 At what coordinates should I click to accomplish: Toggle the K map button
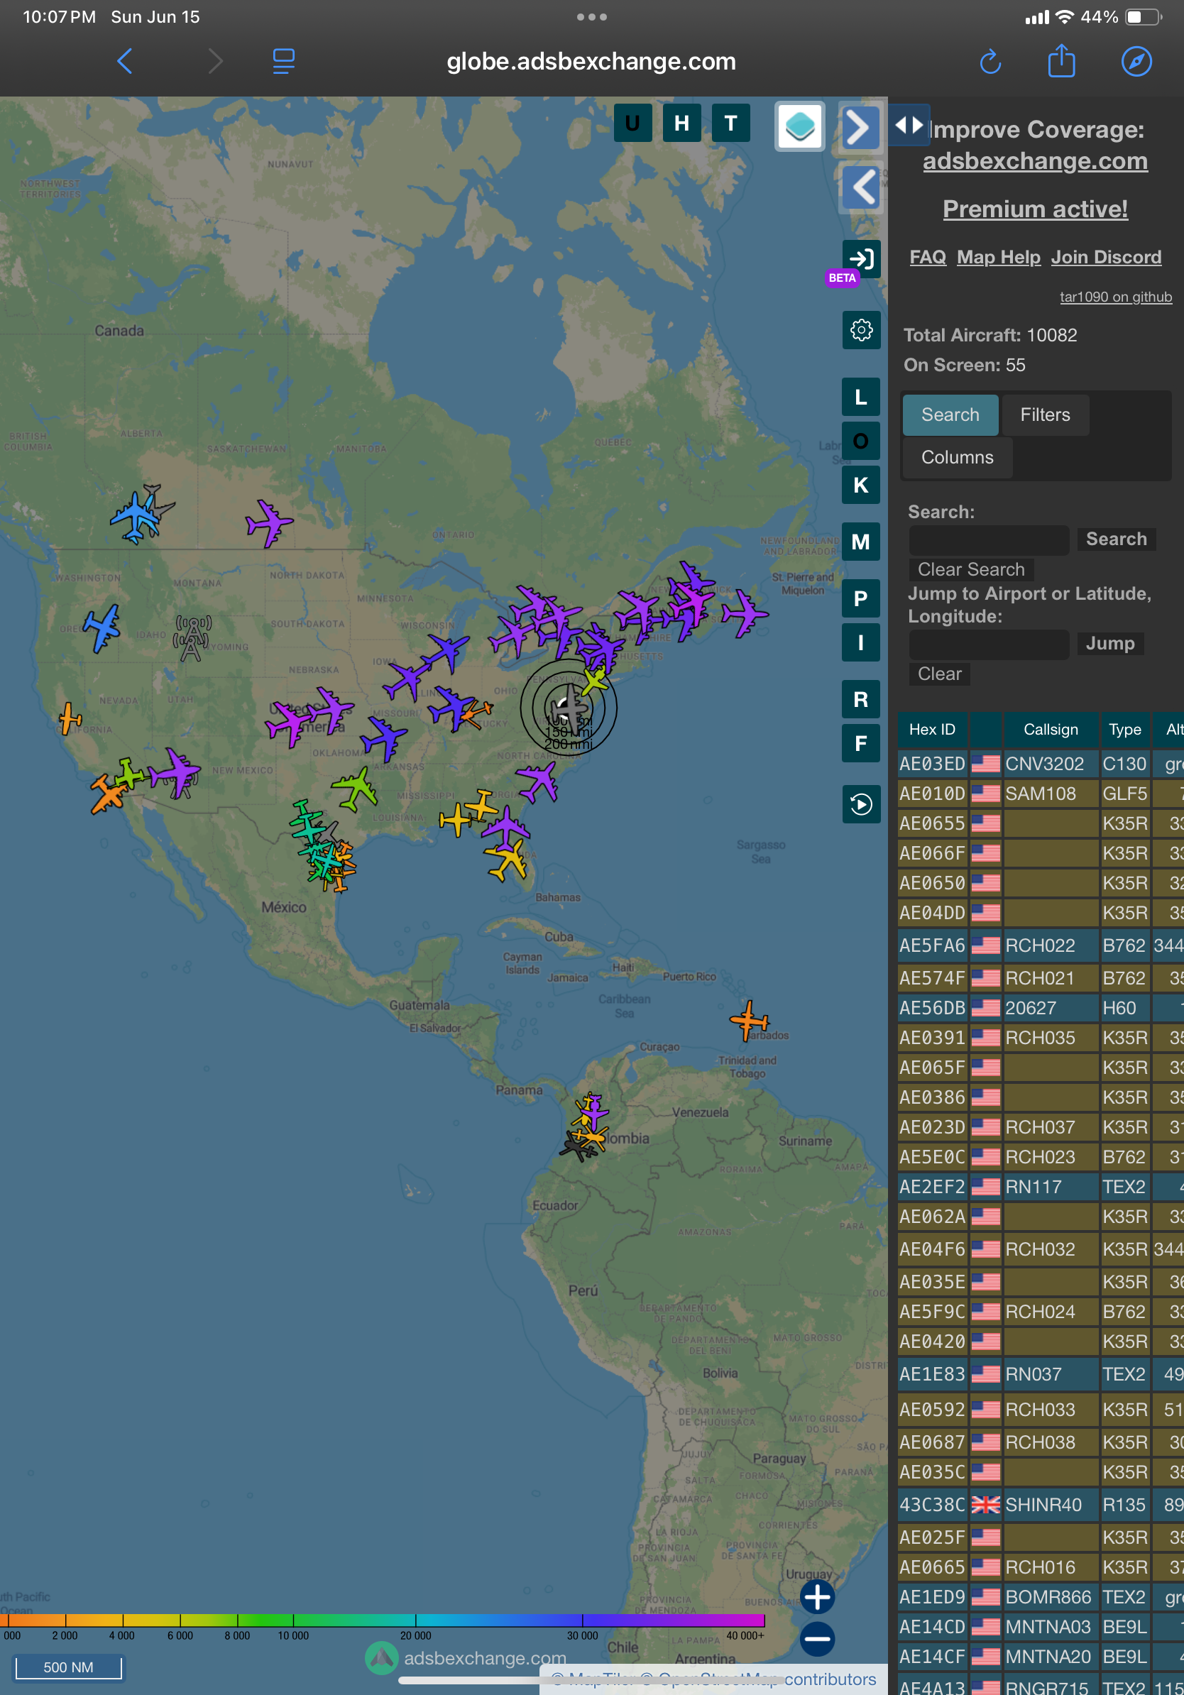[861, 485]
